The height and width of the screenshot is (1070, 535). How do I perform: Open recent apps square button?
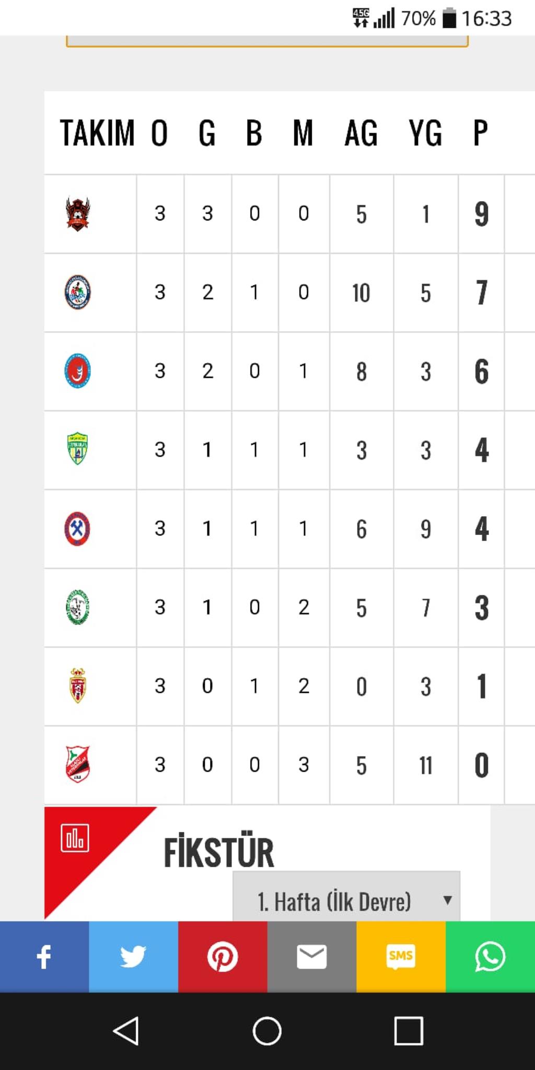[x=409, y=1031]
